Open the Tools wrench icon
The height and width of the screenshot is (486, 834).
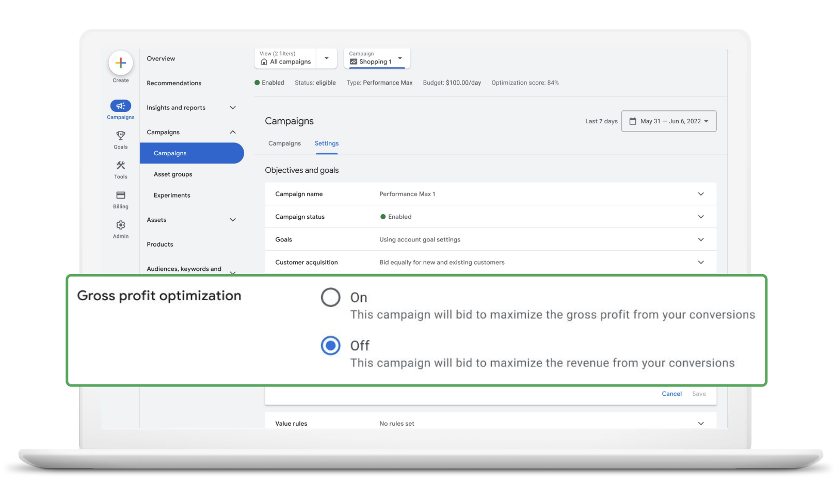pos(121,165)
